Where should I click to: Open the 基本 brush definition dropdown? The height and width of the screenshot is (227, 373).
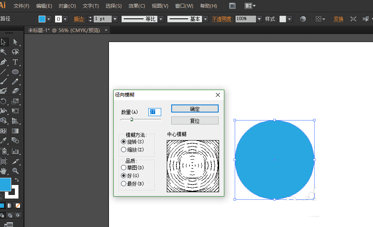click(205, 19)
